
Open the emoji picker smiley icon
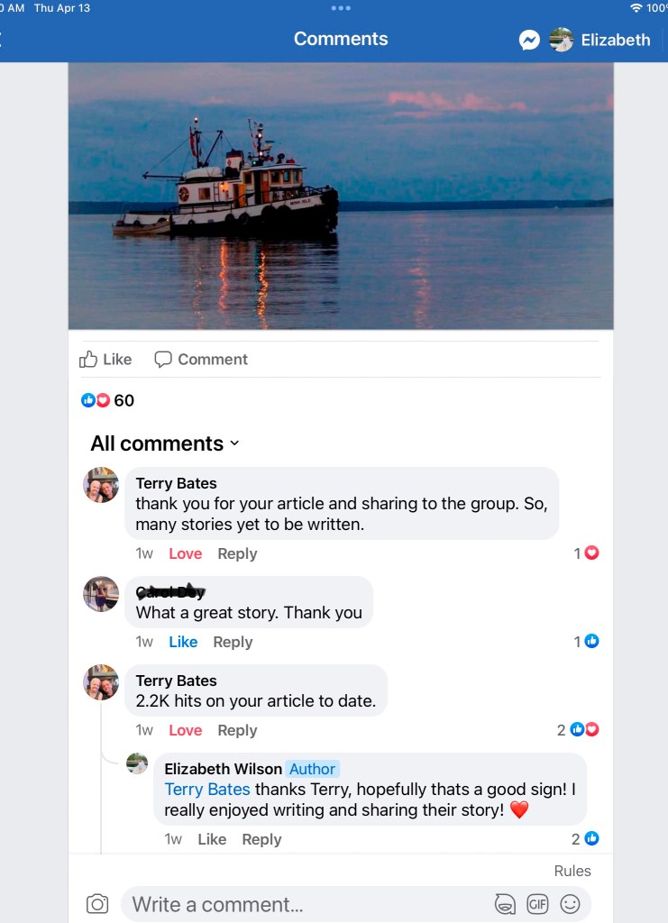[570, 904]
